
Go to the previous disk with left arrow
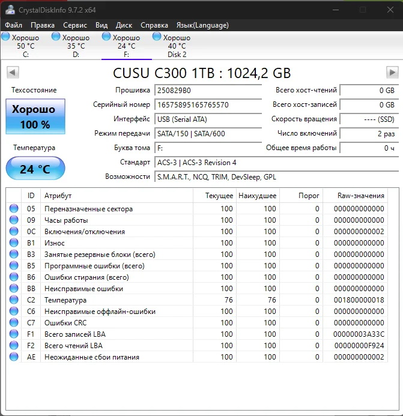pos(13,72)
